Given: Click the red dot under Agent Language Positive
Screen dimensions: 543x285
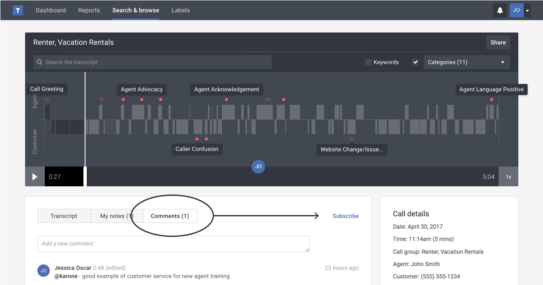Looking at the screenshot, I should (x=491, y=100).
